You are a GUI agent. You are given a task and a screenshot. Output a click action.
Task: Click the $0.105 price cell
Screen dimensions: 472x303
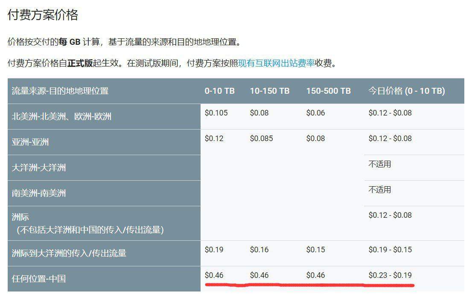point(216,113)
